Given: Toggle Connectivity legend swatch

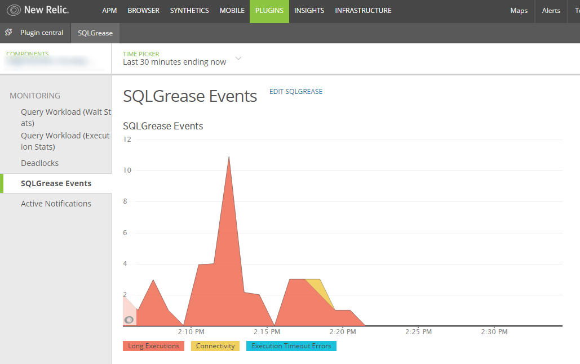Looking at the screenshot, I should tap(215, 346).
